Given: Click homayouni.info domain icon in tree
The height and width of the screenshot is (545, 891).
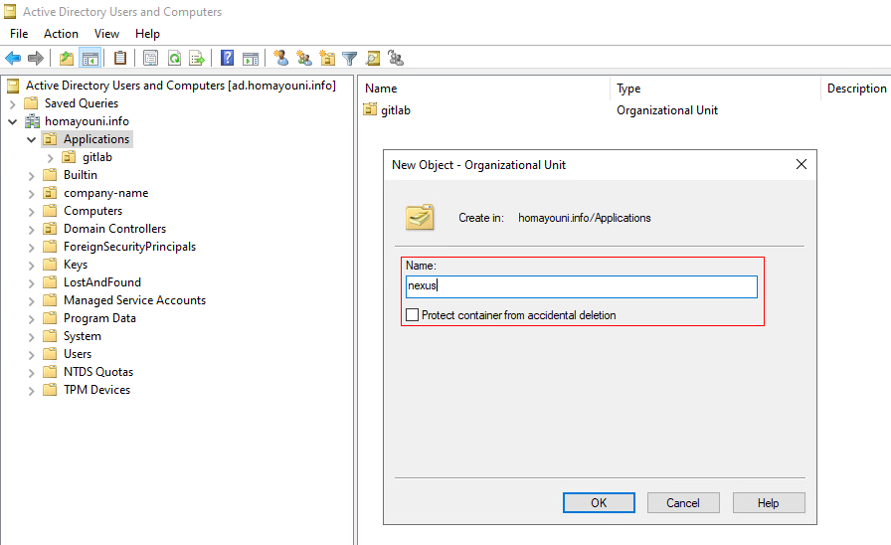Looking at the screenshot, I should tap(33, 121).
